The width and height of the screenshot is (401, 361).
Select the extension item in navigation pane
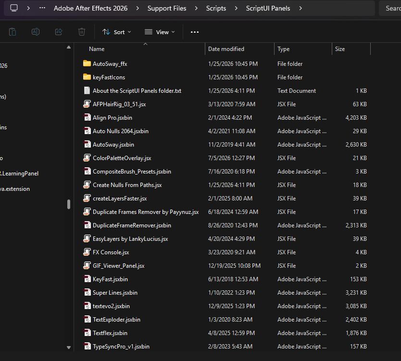[15, 189]
